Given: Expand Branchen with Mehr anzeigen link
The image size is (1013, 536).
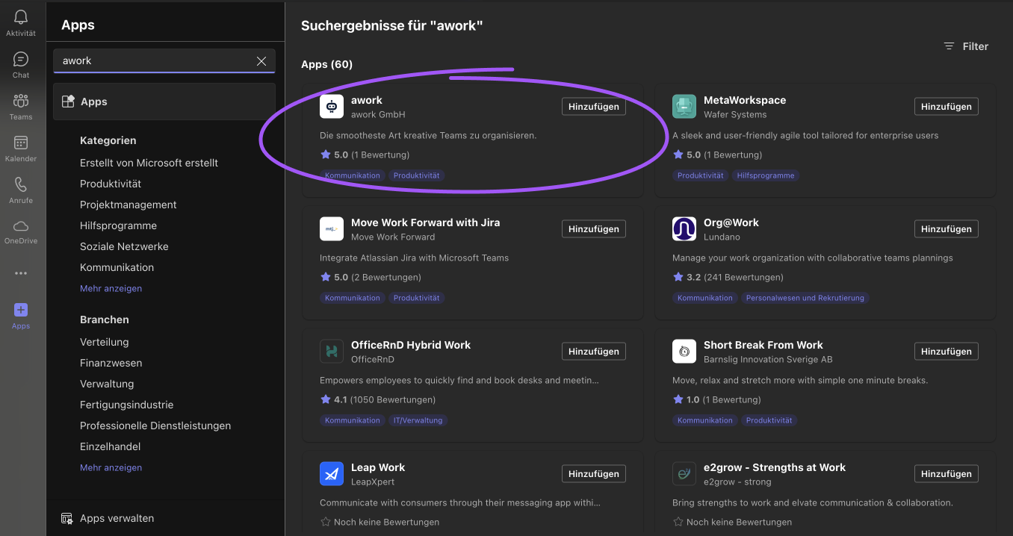Looking at the screenshot, I should [x=111, y=467].
